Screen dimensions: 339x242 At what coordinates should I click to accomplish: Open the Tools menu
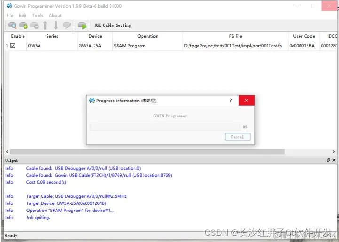click(x=38, y=16)
